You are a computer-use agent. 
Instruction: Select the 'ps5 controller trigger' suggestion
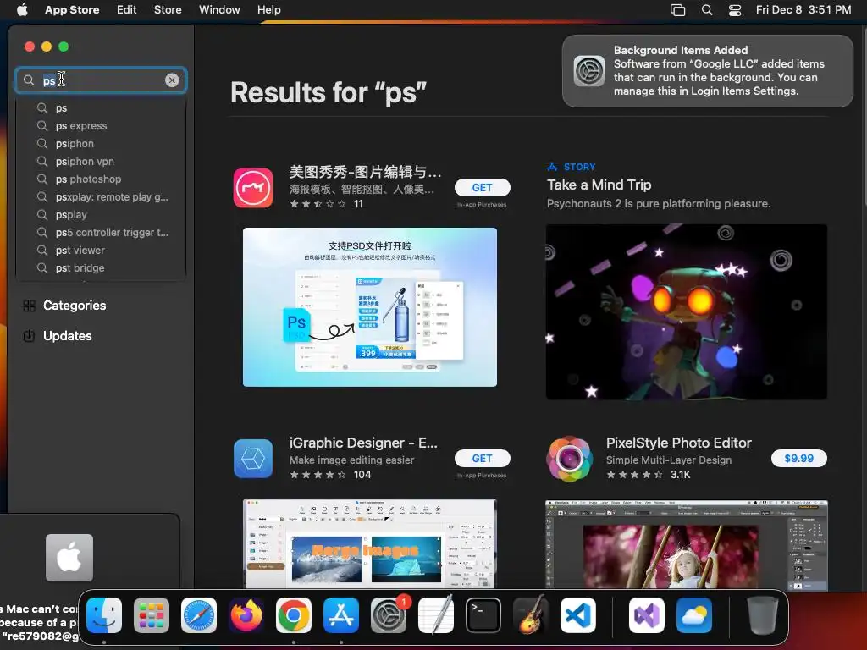click(x=102, y=233)
